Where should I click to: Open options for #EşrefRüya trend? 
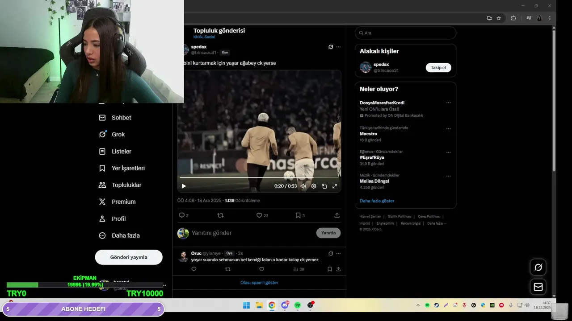[x=448, y=152]
